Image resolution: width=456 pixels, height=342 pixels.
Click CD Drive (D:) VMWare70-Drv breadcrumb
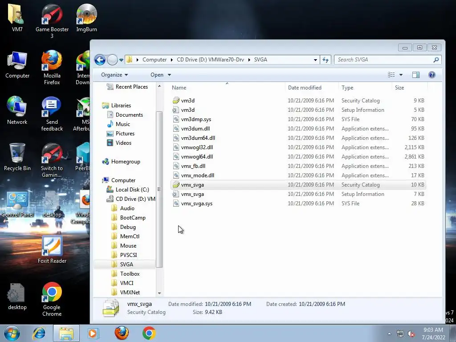pyautogui.click(x=210, y=60)
